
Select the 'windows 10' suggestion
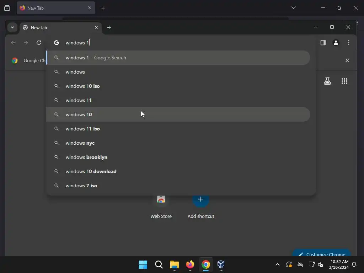[x=178, y=114]
